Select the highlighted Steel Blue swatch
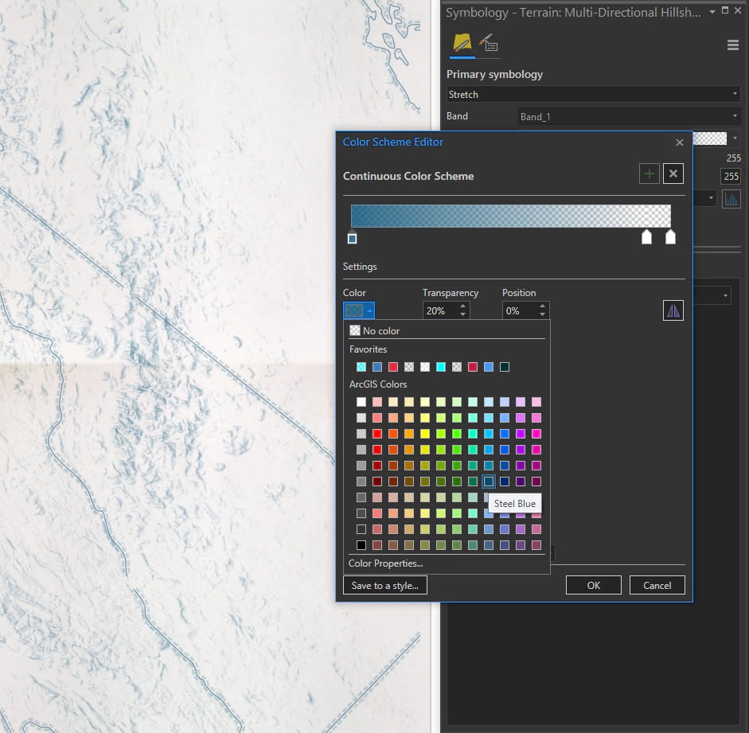 pyautogui.click(x=488, y=482)
